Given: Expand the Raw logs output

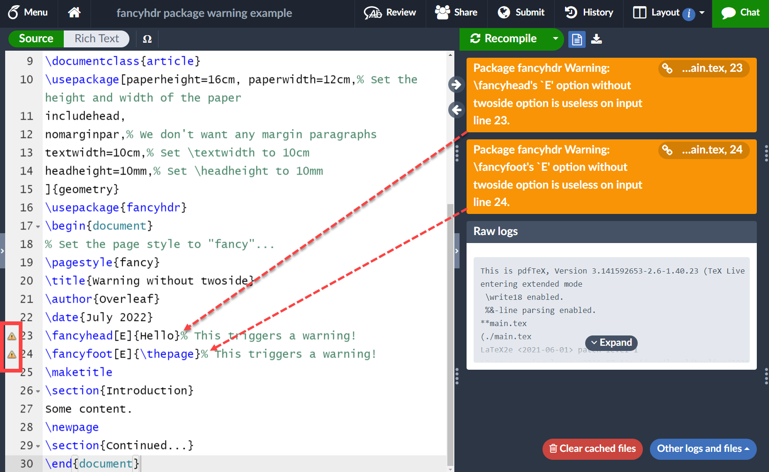Looking at the screenshot, I should pyautogui.click(x=611, y=343).
